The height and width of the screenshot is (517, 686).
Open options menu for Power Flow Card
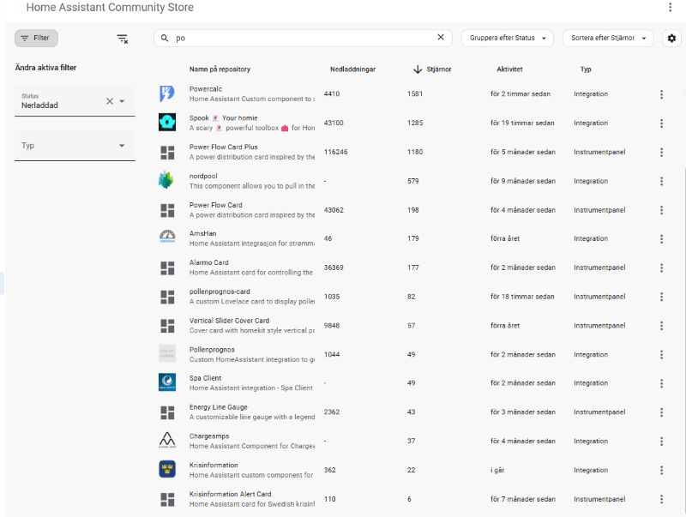click(661, 210)
